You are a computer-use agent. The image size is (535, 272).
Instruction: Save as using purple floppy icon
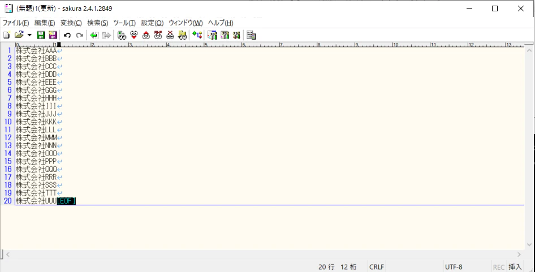tap(53, 35)
